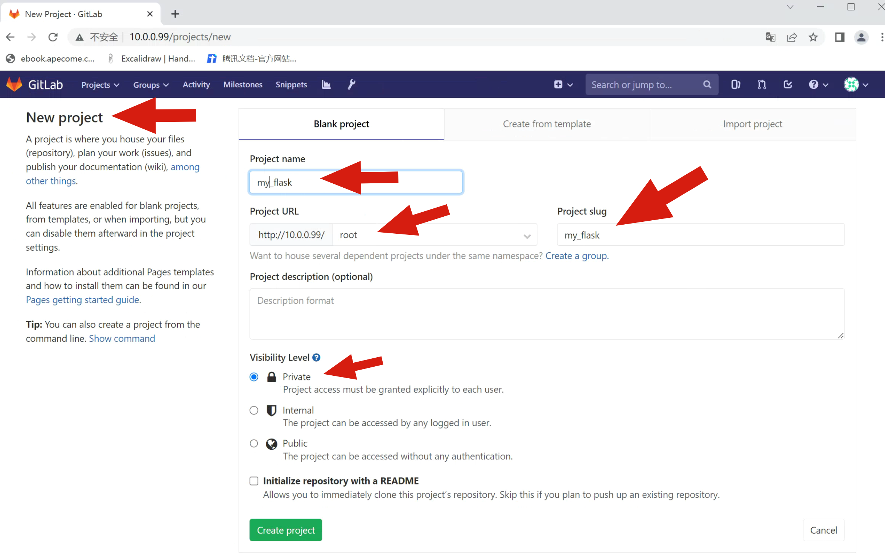Open the issues icon in navbar

(736, 84)
